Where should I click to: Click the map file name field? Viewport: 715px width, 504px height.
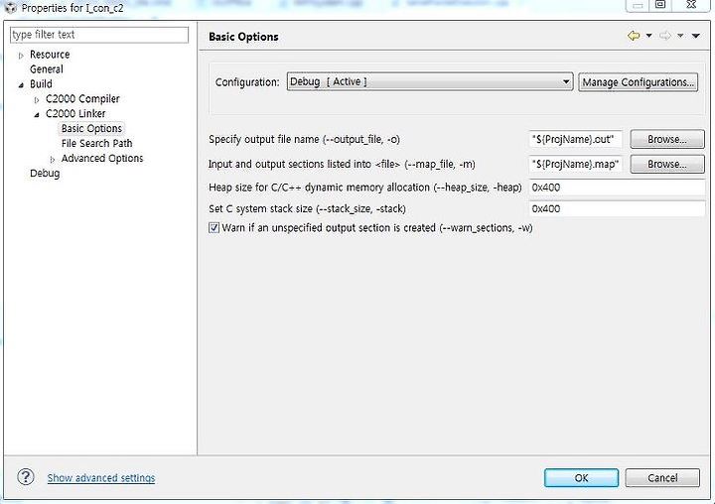[x=575, y=164]
